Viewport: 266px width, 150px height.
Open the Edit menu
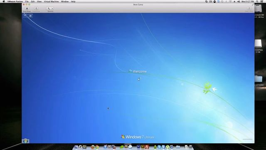click(33, 2)
